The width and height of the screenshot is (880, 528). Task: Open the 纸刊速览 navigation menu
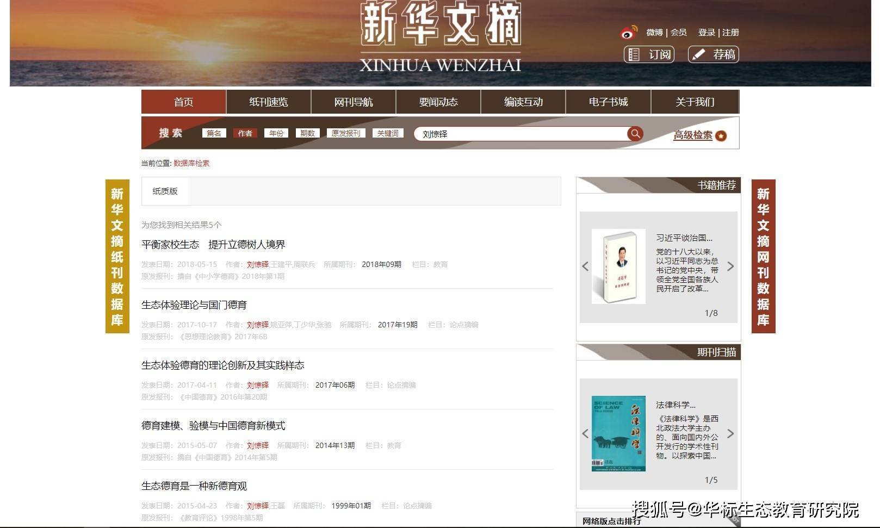(x=269, y=102)
